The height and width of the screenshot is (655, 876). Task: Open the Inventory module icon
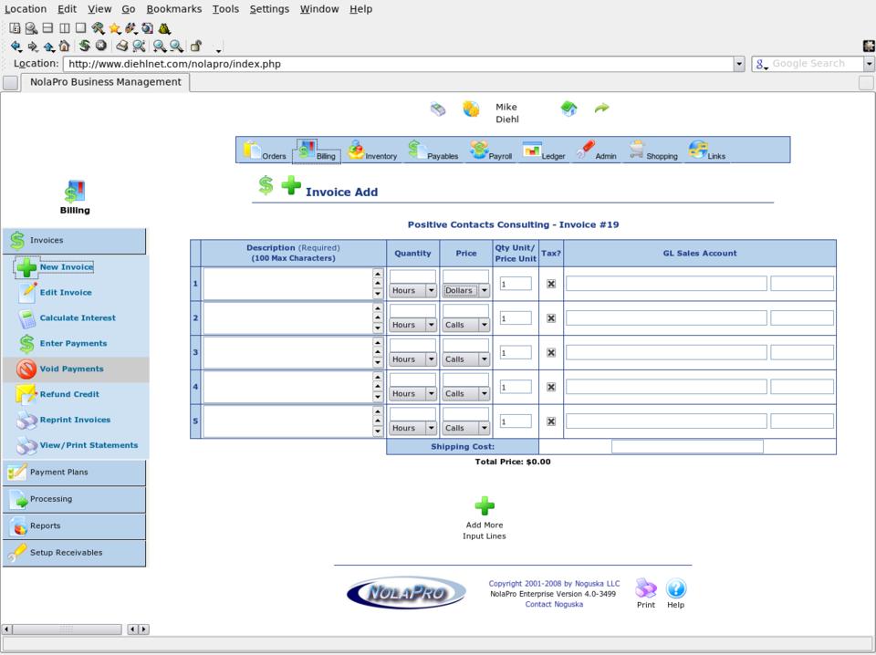(358, 151)
